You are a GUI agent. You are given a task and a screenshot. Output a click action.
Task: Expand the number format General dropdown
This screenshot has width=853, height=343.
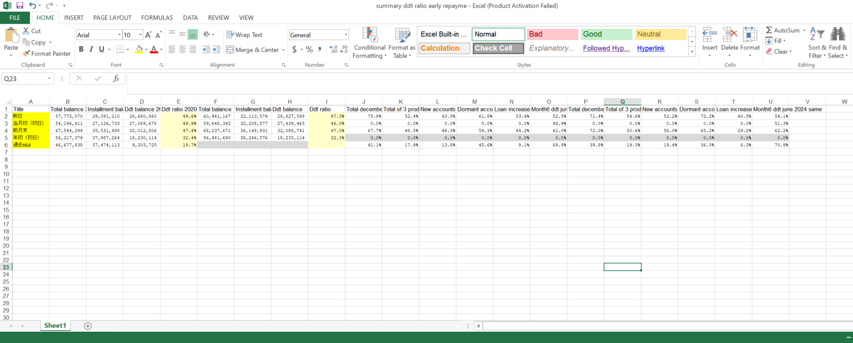pos(346,35)
